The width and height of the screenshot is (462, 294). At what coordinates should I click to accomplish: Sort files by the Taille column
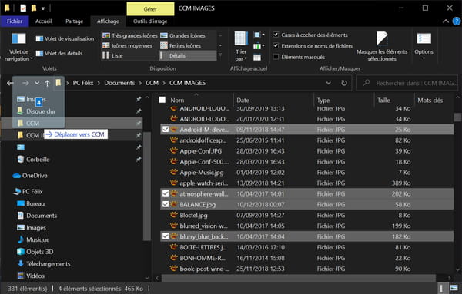tap(394, 100)
